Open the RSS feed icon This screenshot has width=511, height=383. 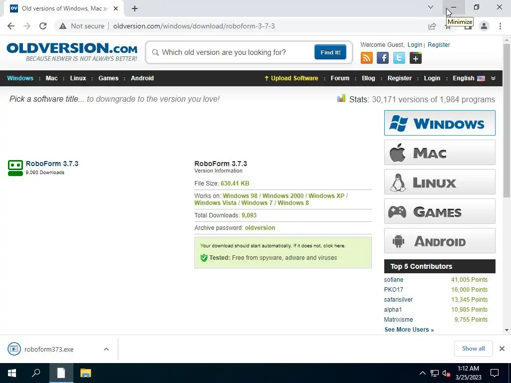pyautogui.click(x=367, y=58)
